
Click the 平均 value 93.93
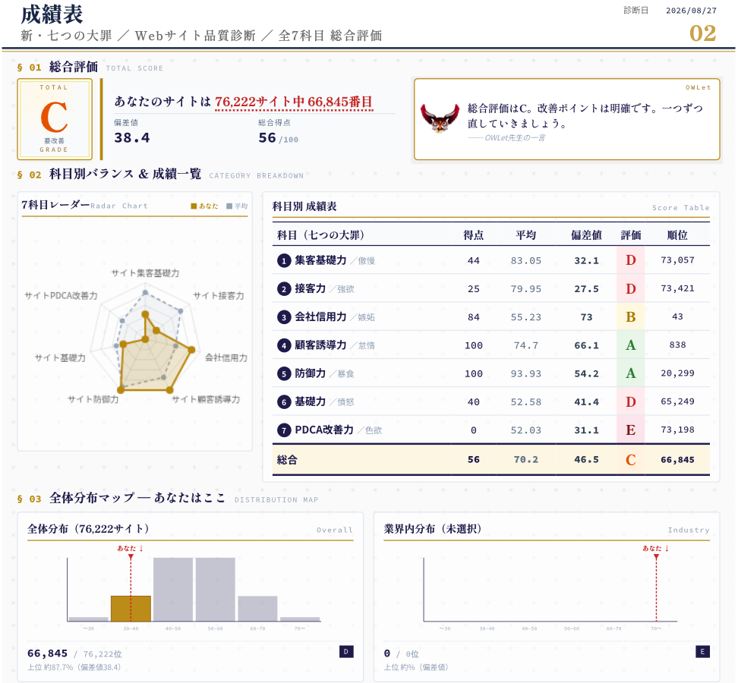pyautogui.click(x=525, y=373)
